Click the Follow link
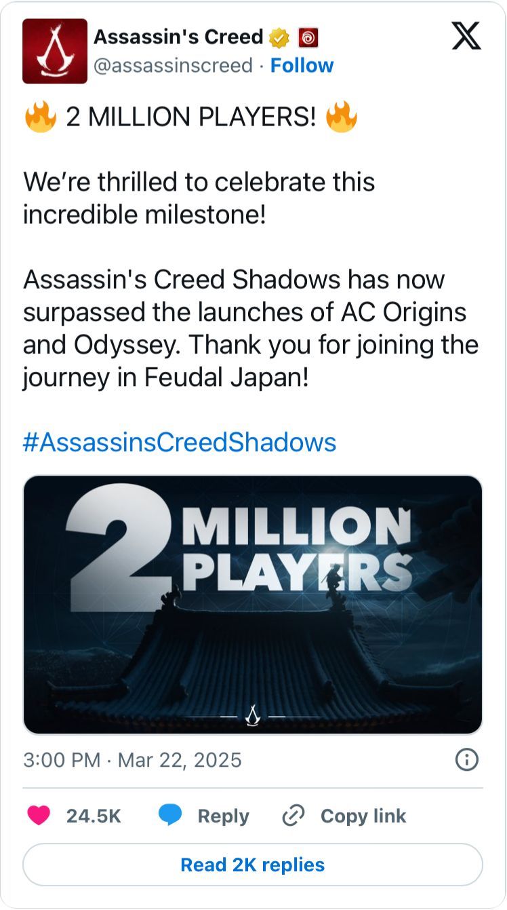This screenshot has height=910, width=507. 302,65
